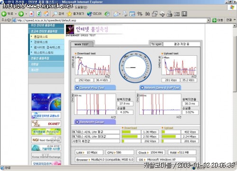Image resolution: width=237 pixels, height=171 pixels.
Task: Click the 1.36 Mbps download progress bar
Action: pyautogui.click(x=131, y=132)
